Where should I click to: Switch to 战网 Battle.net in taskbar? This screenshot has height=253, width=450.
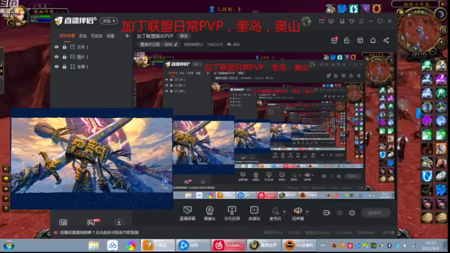(192, 246)
